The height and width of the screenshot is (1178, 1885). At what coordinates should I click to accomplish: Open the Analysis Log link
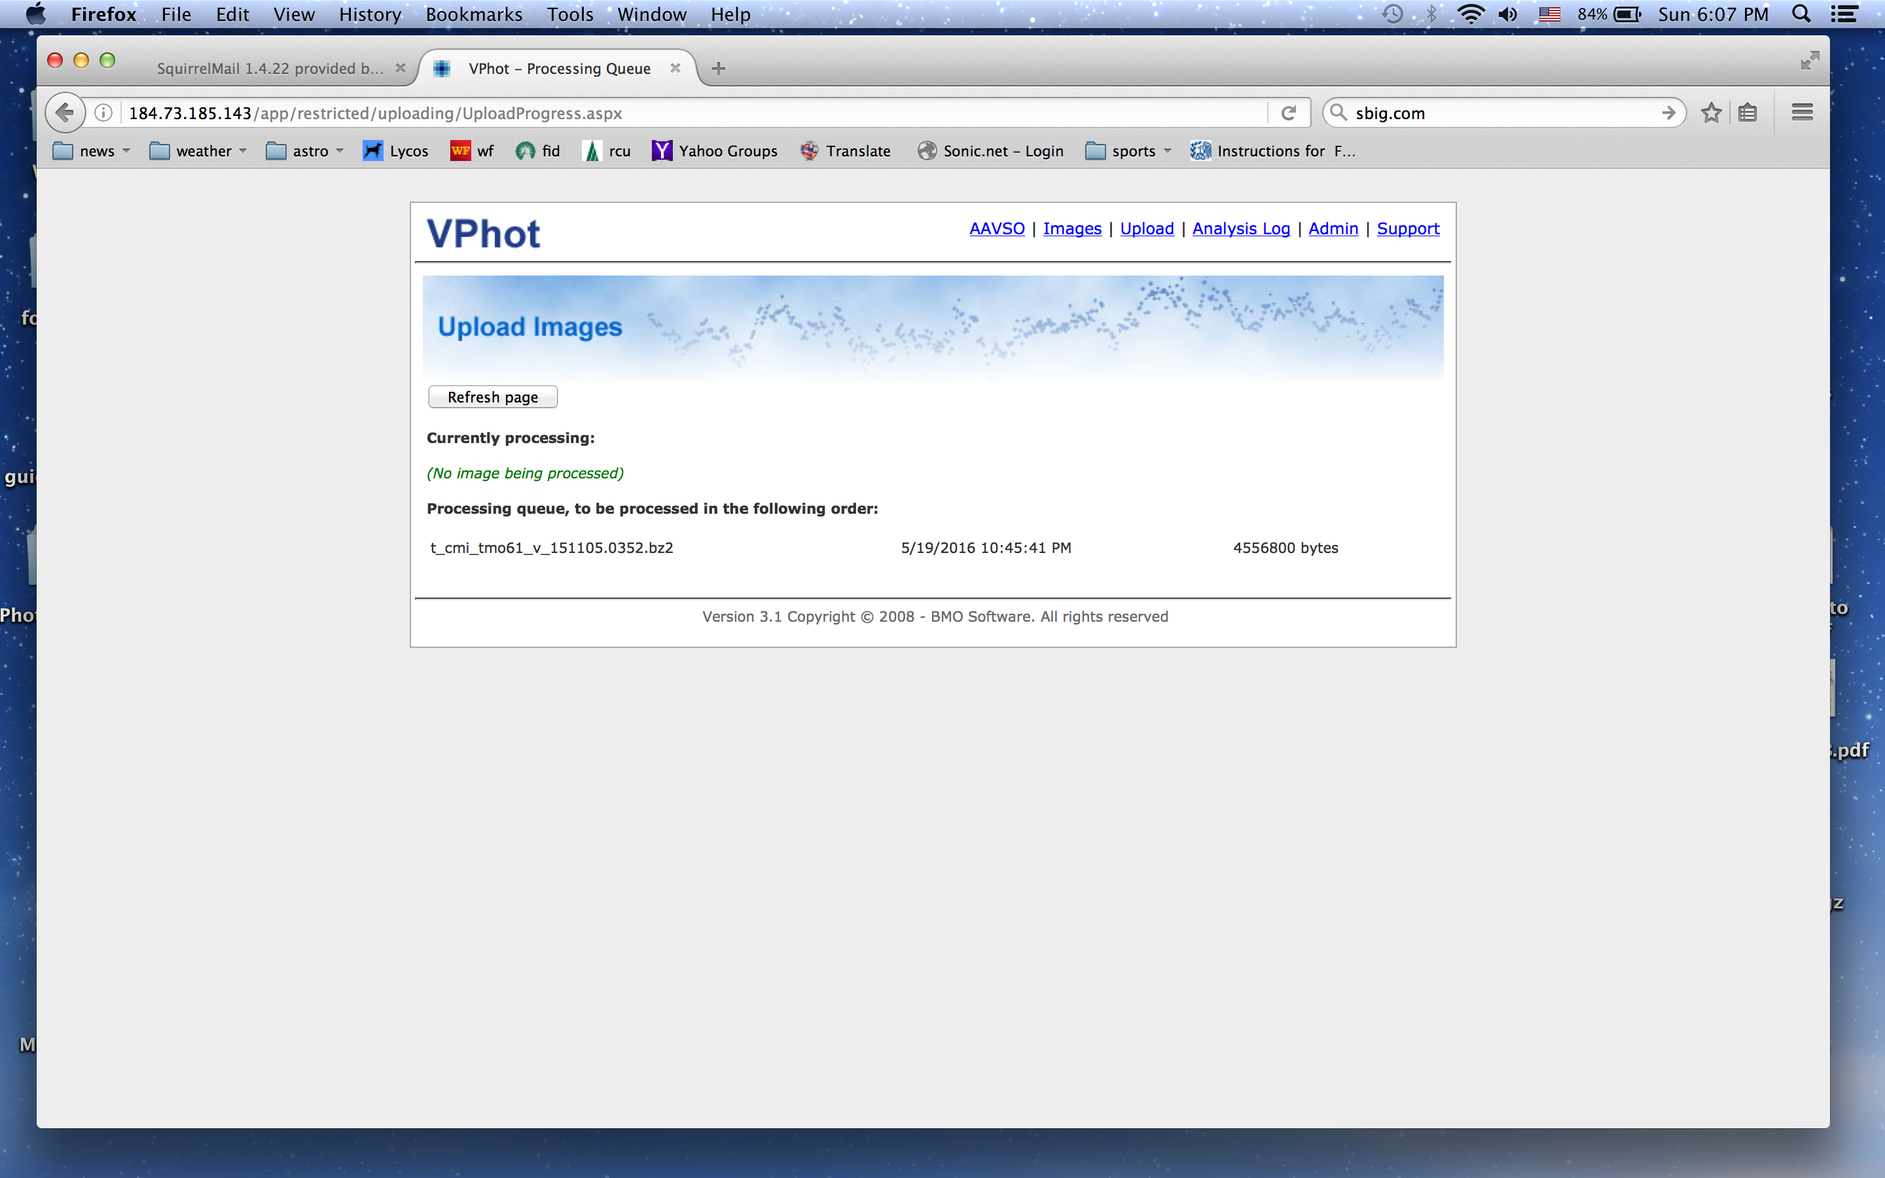1240,228
